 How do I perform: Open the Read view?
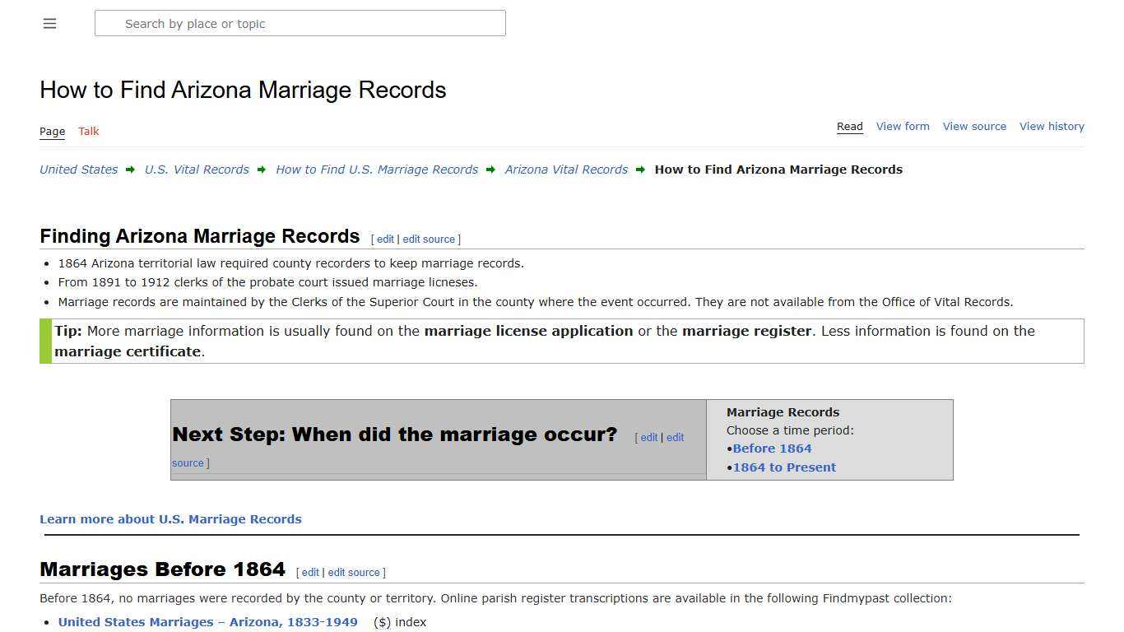coord(849,126)
